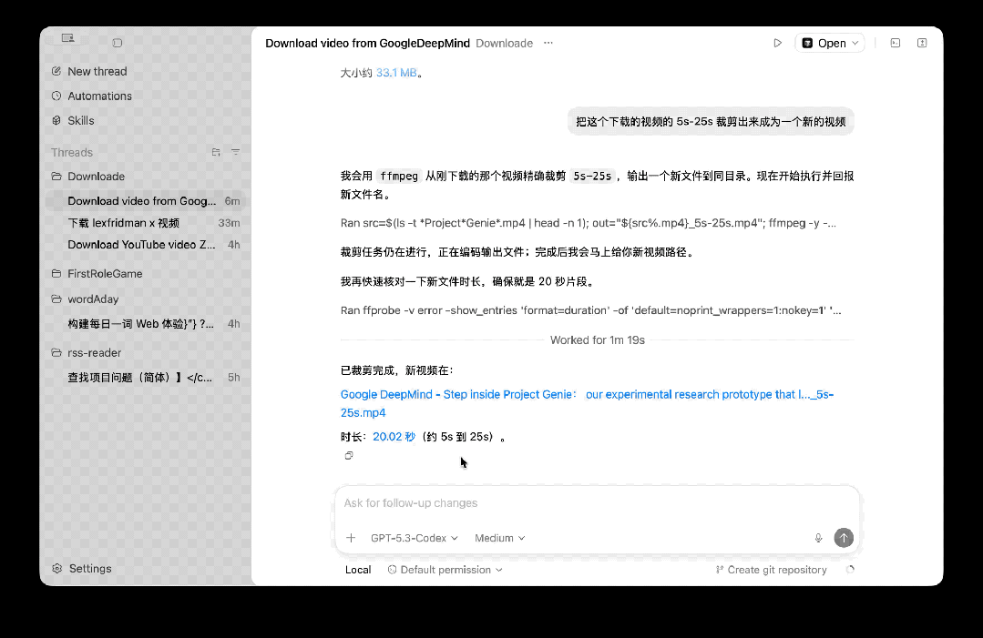The image size is (983, 638).
Task: Click the Create git repository link
Action: [x=771, y=570]
